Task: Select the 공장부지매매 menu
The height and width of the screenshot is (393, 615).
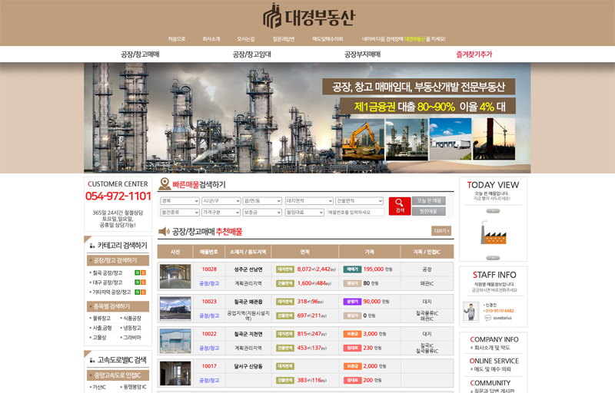Action: pos(362,54)
